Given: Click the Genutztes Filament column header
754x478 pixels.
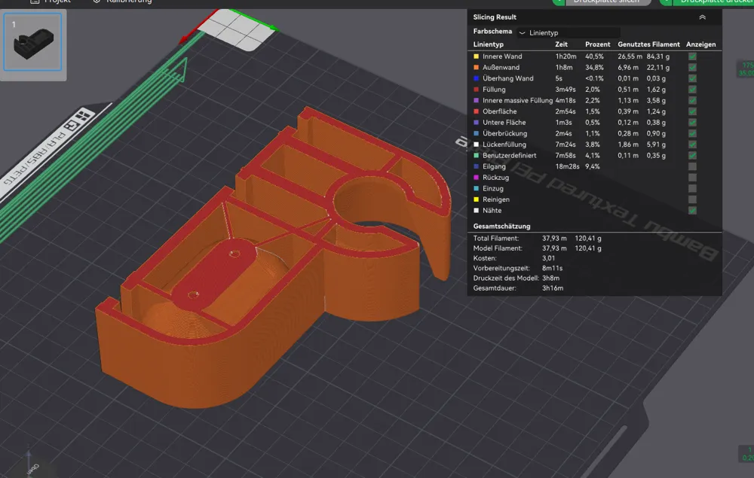Looking at the screenshot, I should [x=648, y=44].
